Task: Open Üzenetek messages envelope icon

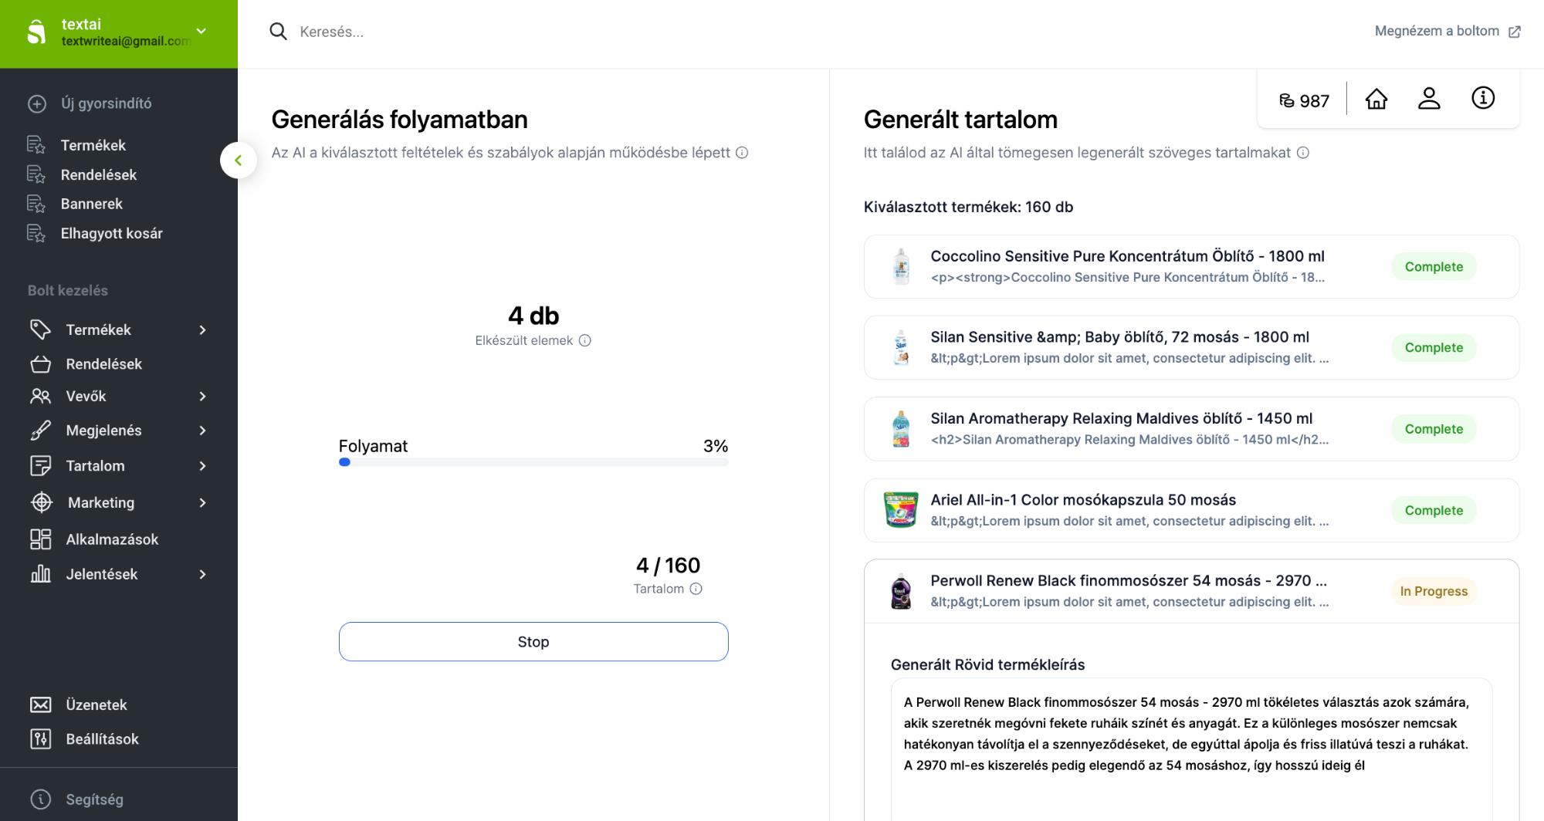Action: tap(41, 704)
